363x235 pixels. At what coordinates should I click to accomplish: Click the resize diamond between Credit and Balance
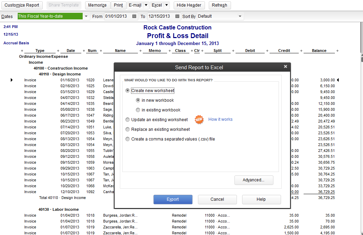click(x=301, y=51)
